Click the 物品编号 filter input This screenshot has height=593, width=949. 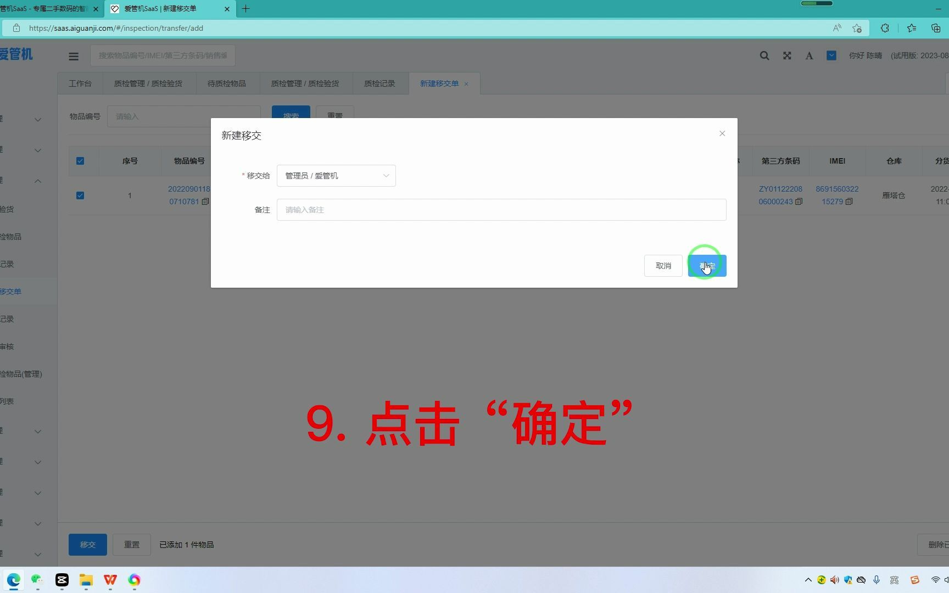tap(183, 116)
